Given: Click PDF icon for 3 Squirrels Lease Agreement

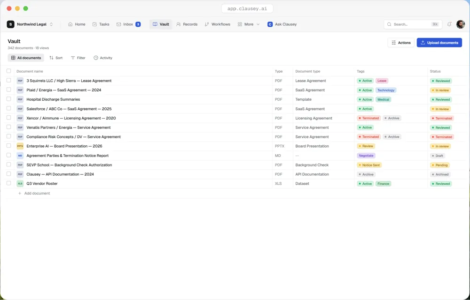Looking at the screenshot, I should coord(20,81).
